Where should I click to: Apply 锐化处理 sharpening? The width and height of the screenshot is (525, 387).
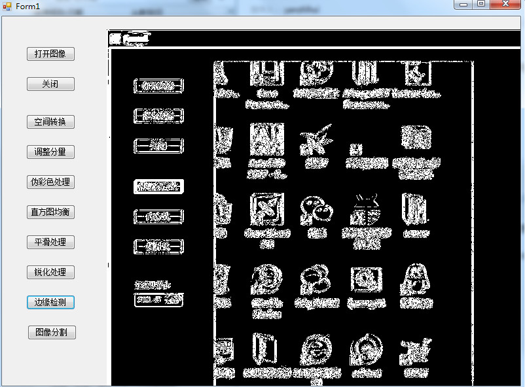[50, 272]
